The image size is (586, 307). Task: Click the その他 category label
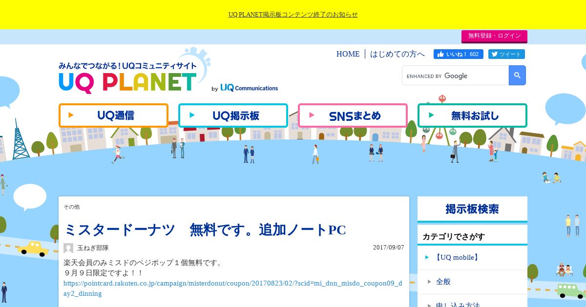tap(71, 207)
